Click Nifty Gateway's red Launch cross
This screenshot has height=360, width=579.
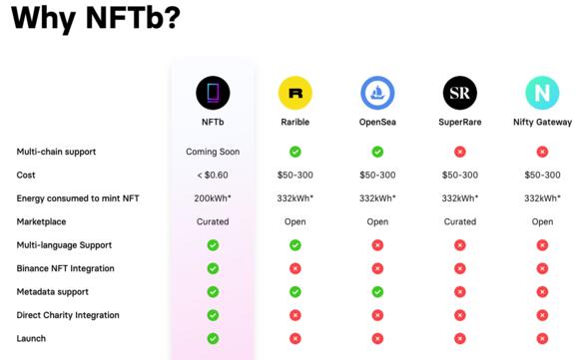(x=542, y=339)
